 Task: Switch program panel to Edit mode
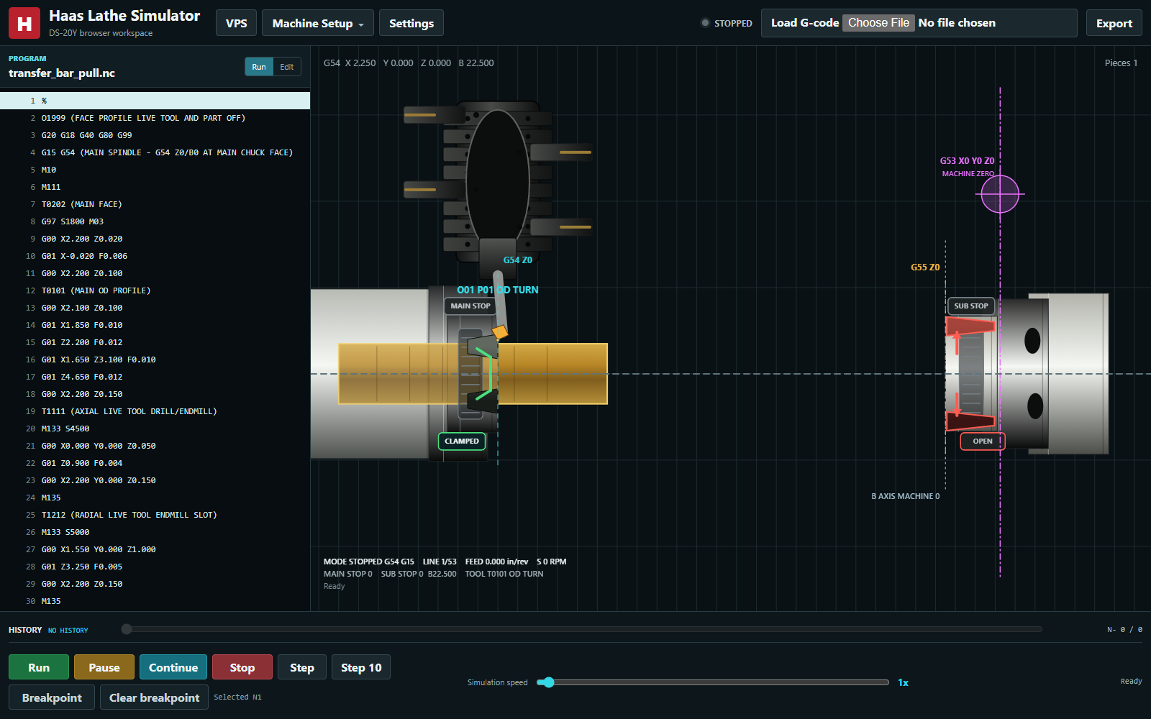[x=287, y=67]
